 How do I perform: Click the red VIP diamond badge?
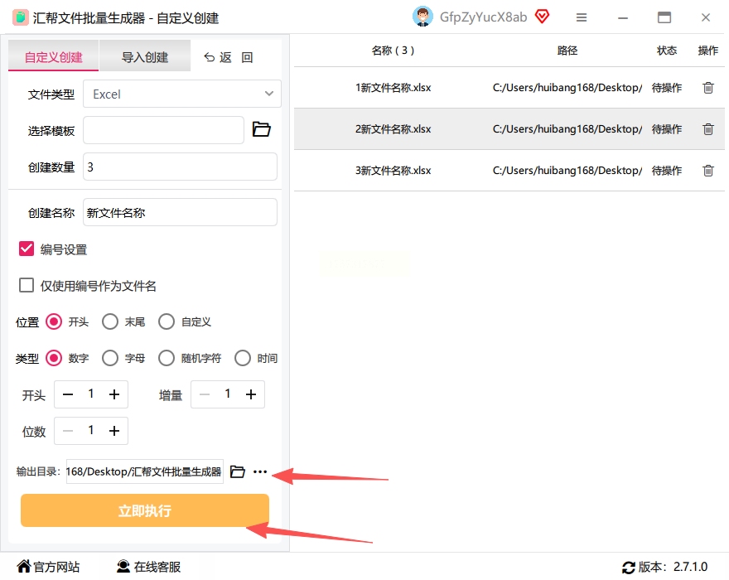(542, 17)
